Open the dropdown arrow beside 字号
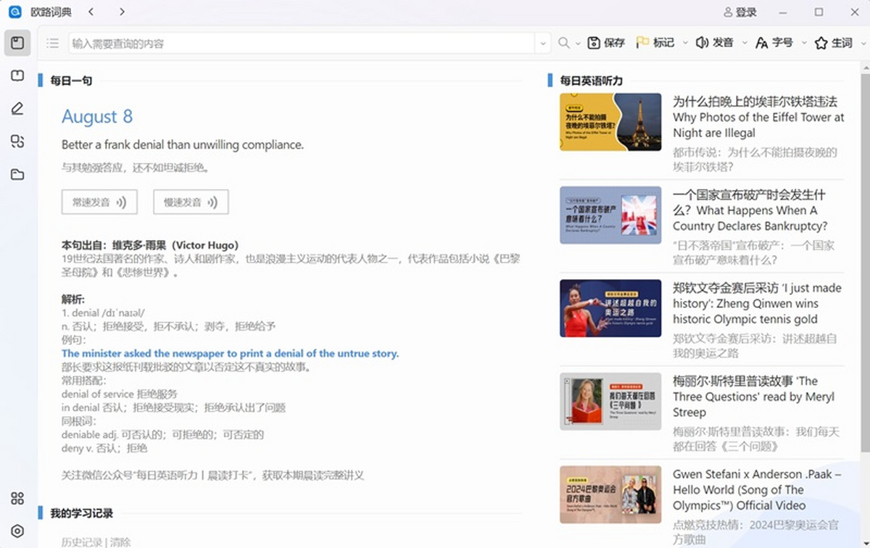Screen dimensions: 870x548 (x=804, y=43)
